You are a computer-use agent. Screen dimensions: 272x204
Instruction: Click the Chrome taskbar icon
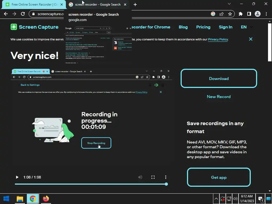click(33, 199)
